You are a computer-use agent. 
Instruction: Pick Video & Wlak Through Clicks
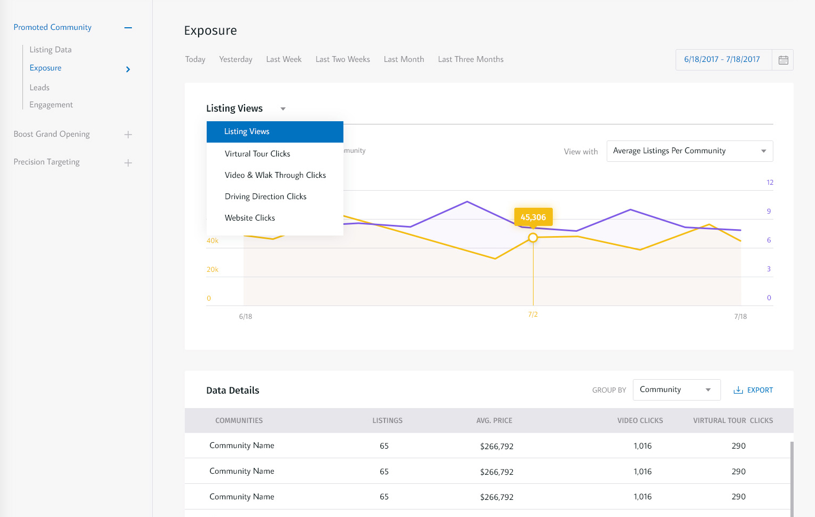[275, 175]
